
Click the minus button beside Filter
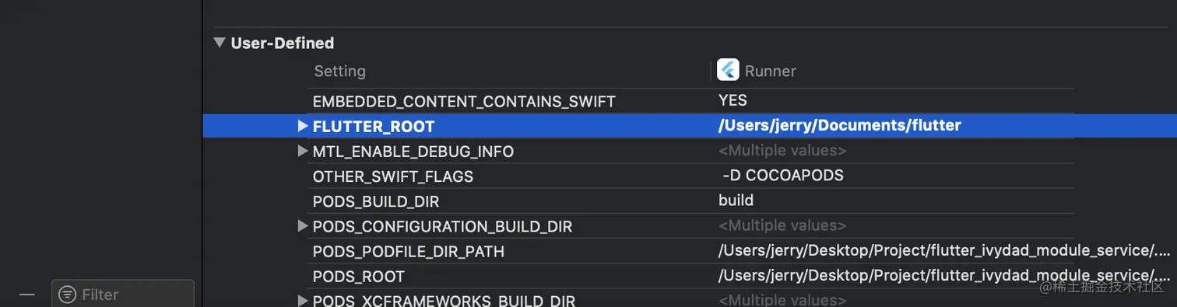coord(27,295)
